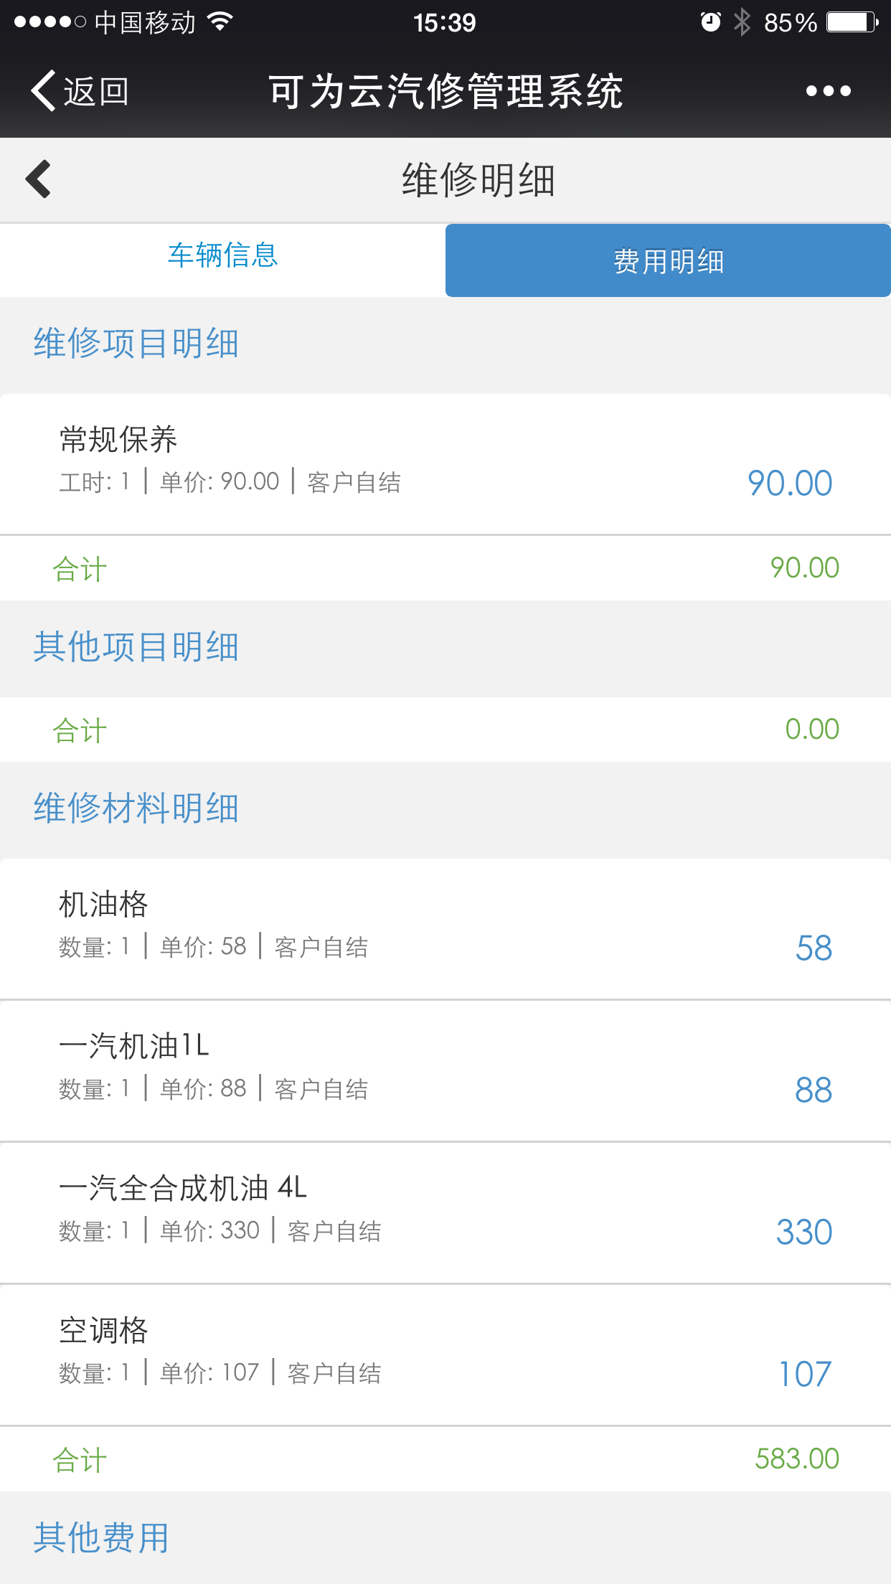Tap the 维修材料明细 section header

tap(136, 808)
